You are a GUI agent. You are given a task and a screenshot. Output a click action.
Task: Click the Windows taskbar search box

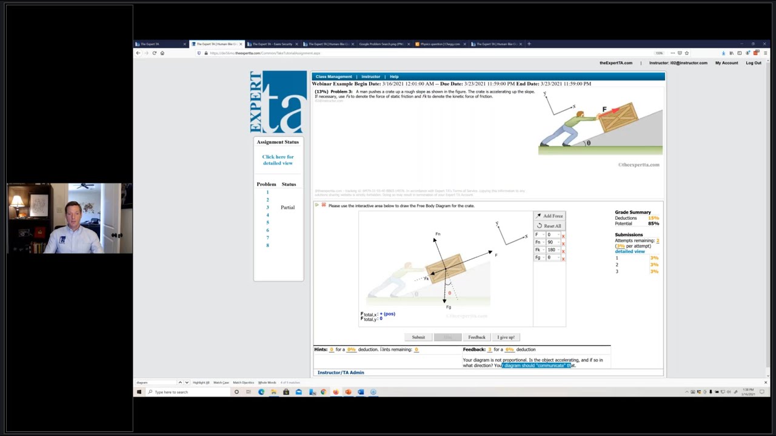pos(188,392)
